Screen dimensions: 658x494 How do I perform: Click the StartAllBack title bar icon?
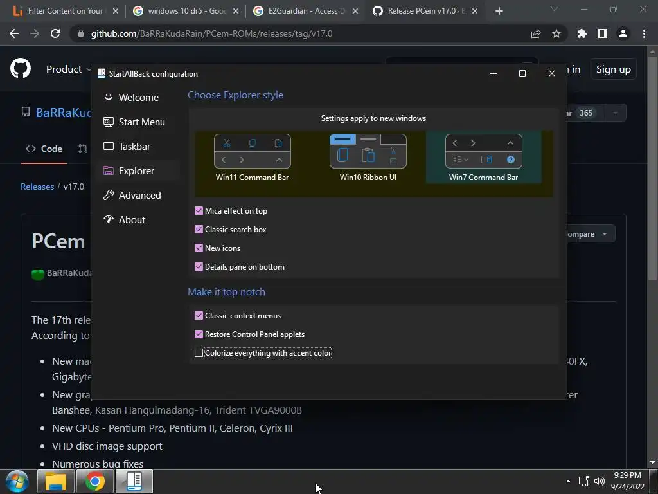[x=101, y=73]
